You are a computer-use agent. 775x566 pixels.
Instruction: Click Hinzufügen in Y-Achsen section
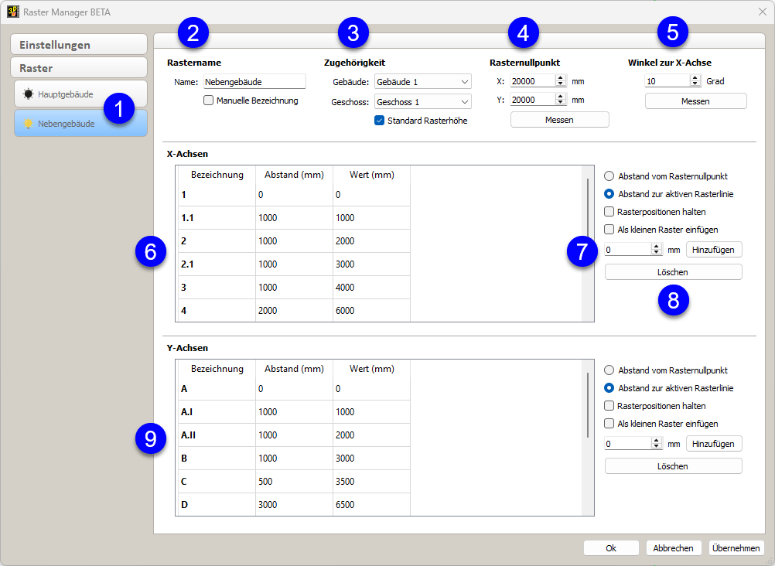[x=713, y=444]
